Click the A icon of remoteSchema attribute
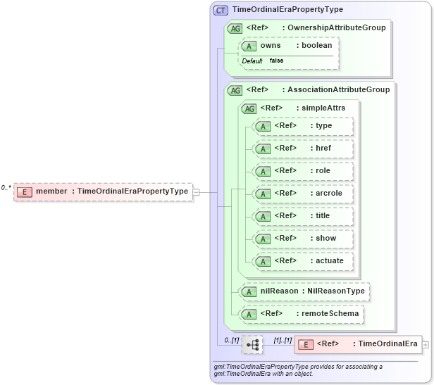This screenshot has width=434, height=385. (x=249, y=315)
